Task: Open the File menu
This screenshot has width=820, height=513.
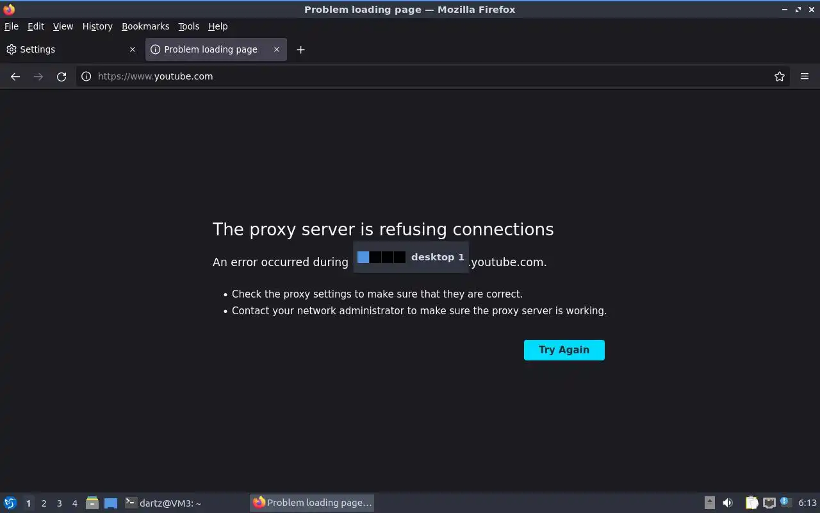Action: click(12, 26)
